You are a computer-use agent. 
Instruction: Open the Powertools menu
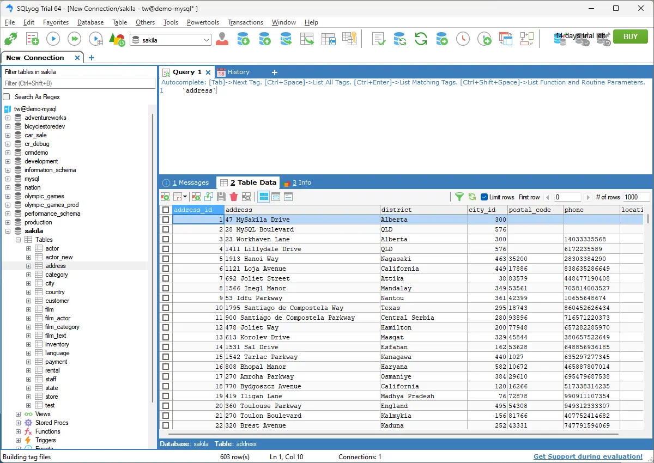point(203,22)
